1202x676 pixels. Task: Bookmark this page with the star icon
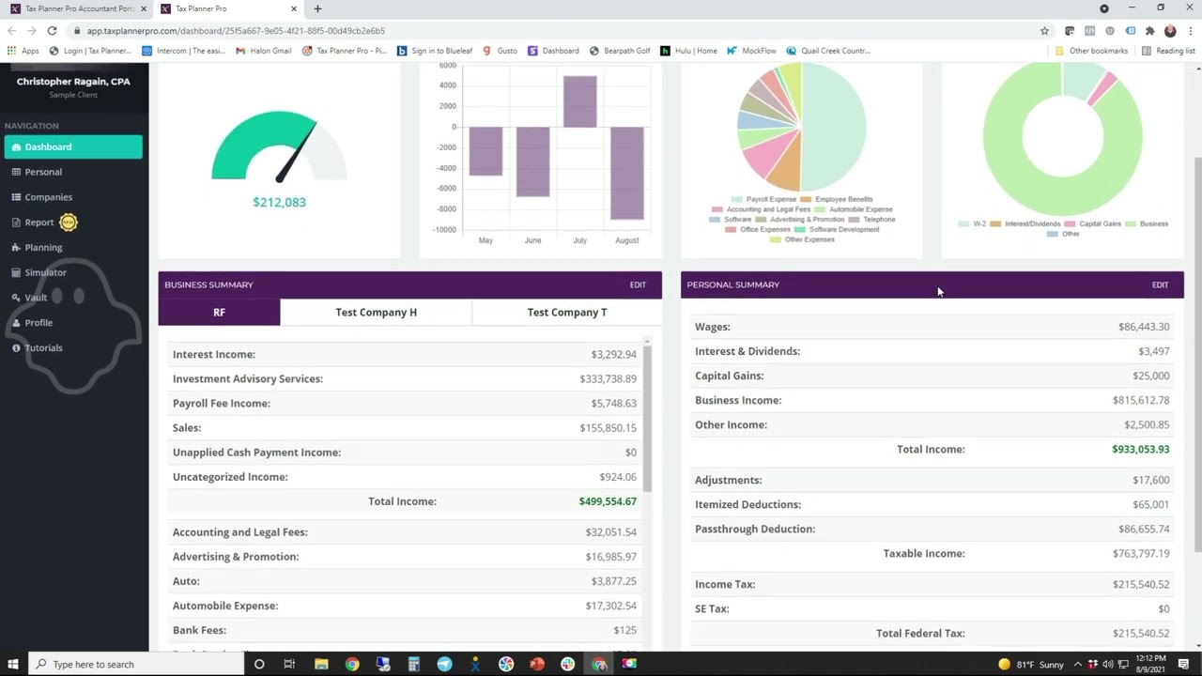click(1044, 30)
